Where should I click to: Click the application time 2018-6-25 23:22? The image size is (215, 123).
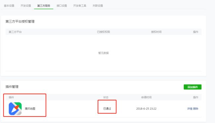tap(146, 109)
